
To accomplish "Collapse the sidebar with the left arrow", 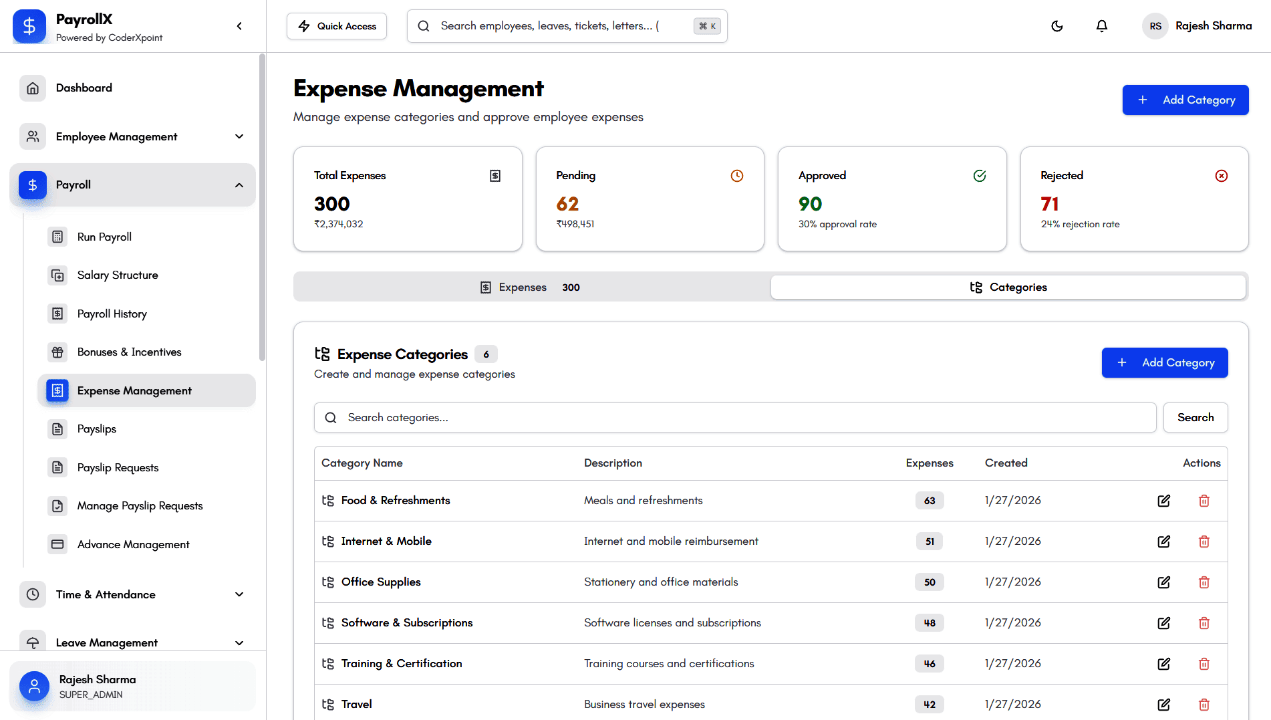I will pos(239,26).
